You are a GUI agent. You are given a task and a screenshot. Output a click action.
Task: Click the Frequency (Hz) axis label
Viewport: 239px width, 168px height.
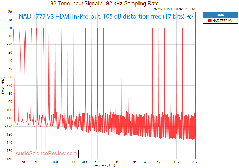[x=104, y=165]
